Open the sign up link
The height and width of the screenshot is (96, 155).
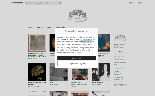pos(132,3)
